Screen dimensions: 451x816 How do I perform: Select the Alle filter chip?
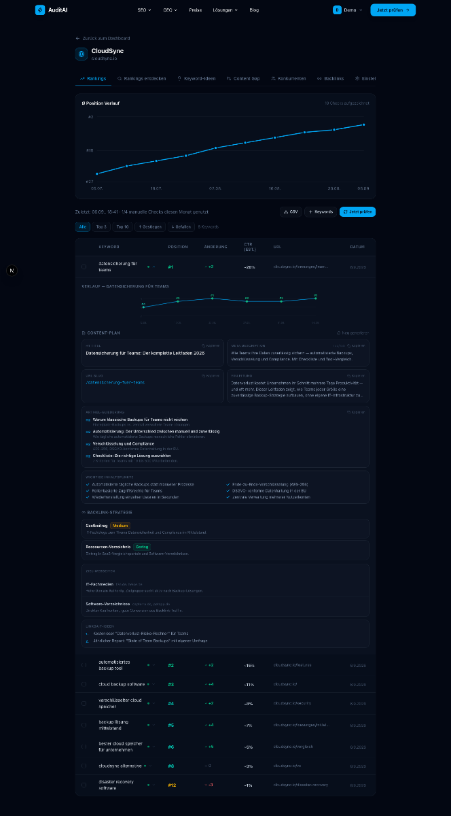83,226
